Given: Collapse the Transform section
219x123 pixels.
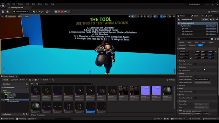Looking at the screenshot, I should (178, 48).
